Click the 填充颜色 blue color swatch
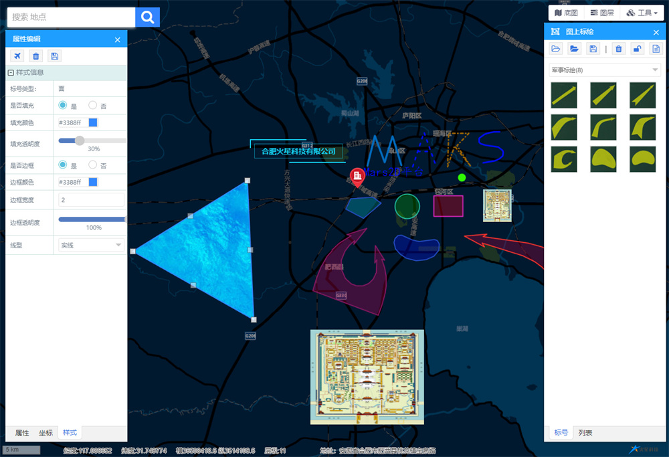Image resolution: width=669 pixels, height=457 pixels. pyautogui.click(x=93, y=122)
